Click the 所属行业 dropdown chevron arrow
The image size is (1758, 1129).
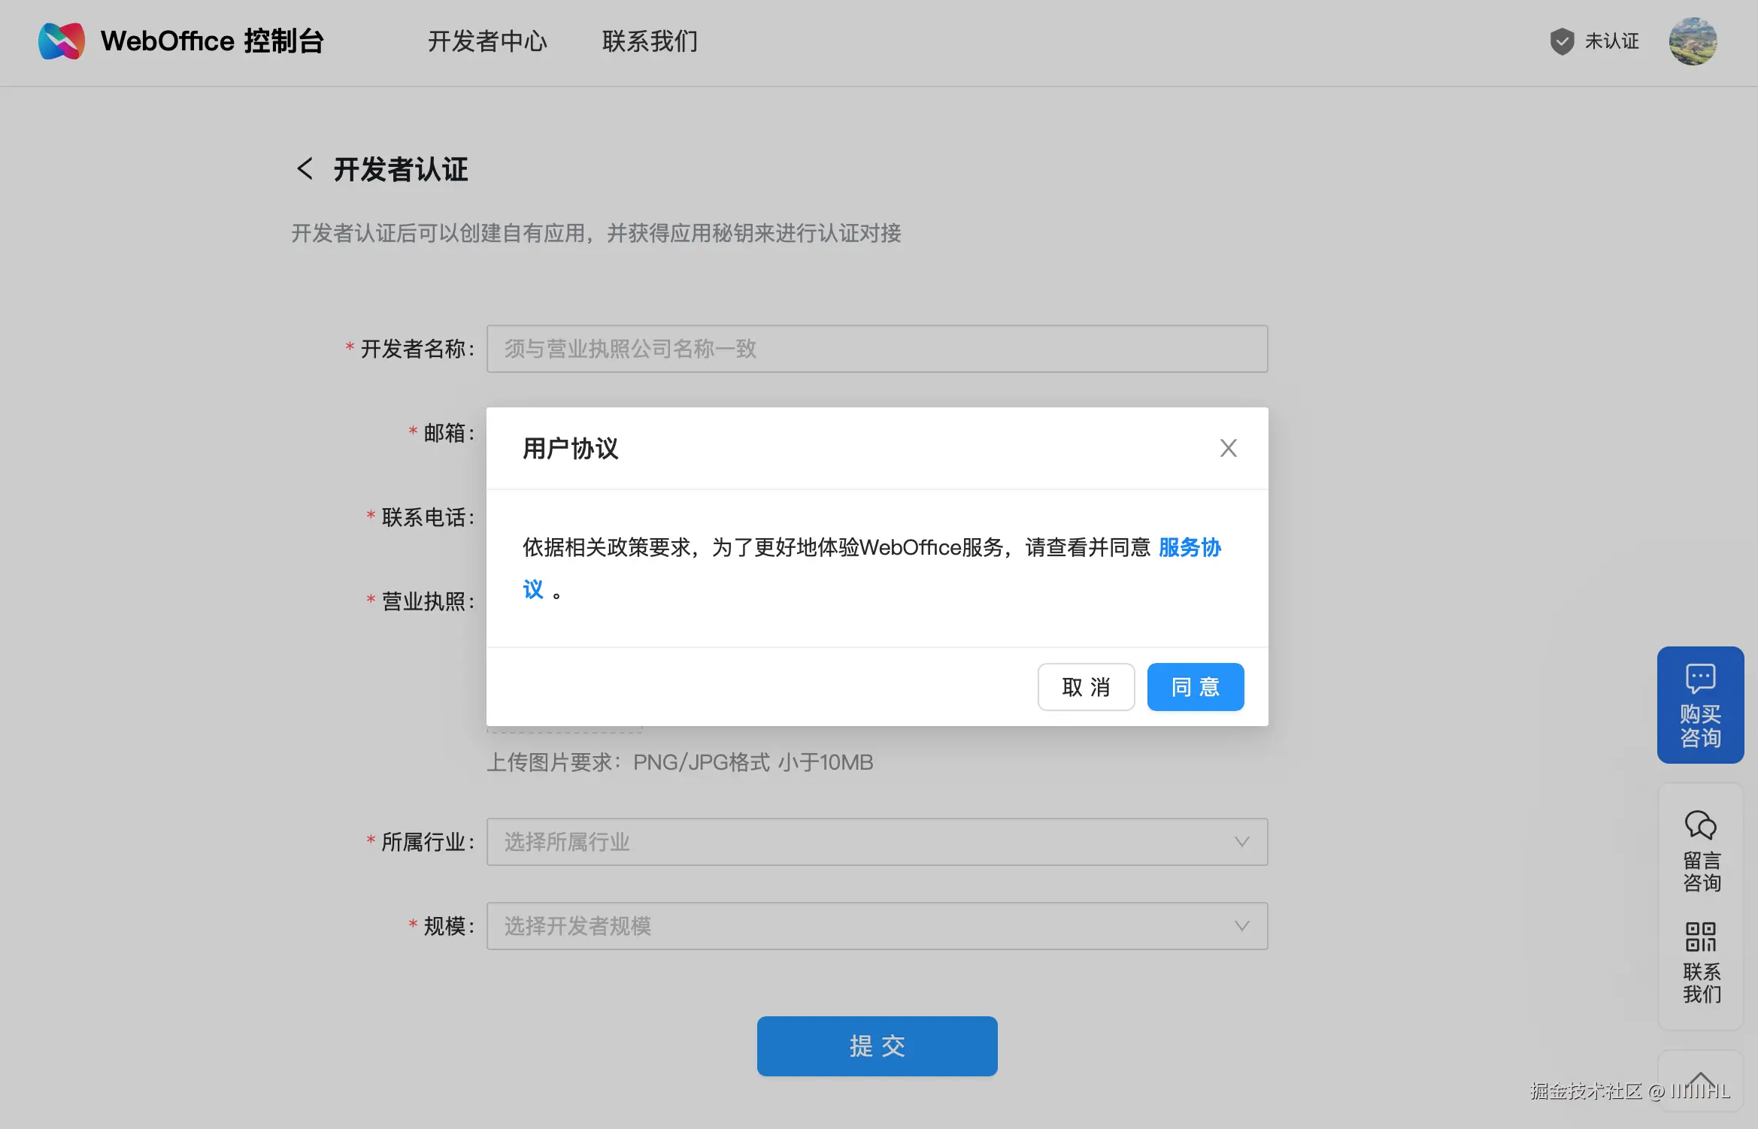(1241, 842)
